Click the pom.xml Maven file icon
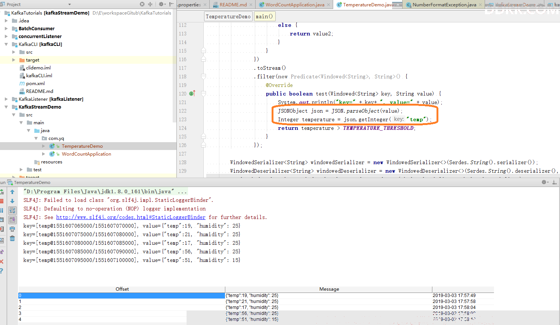560x325 pixels. point(22,84)
